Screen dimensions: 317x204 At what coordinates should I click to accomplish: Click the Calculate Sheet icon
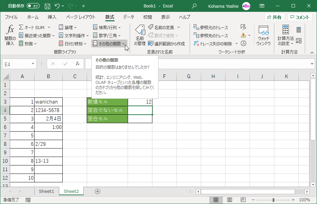[x=299, y=41]
